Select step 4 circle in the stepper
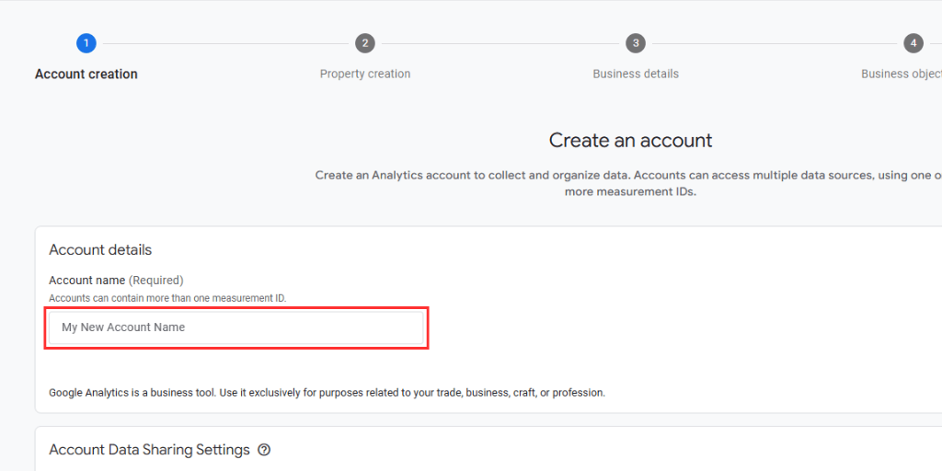942x471 pixels. click(x=913, y=43)
